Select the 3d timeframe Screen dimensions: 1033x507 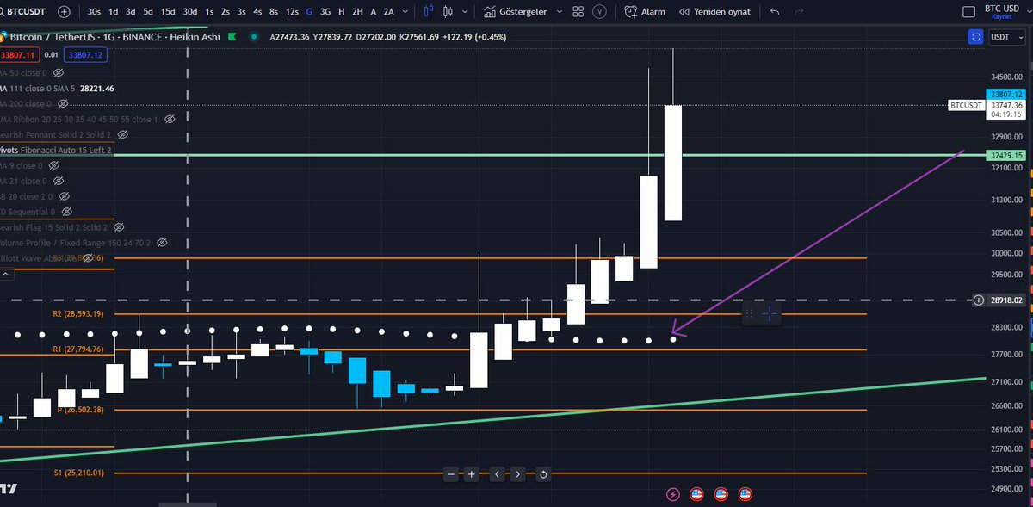(130, 12)
